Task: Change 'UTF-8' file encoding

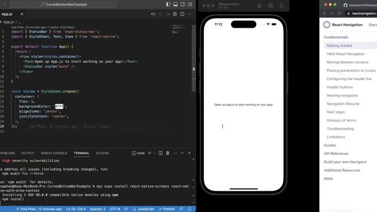Action: (115, 209)
